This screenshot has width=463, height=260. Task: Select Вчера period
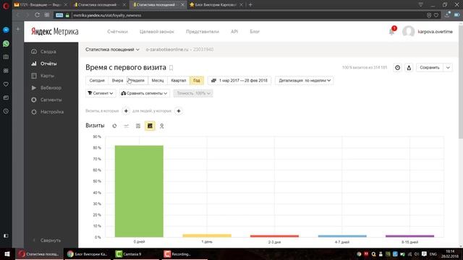(x=117, y=80)
